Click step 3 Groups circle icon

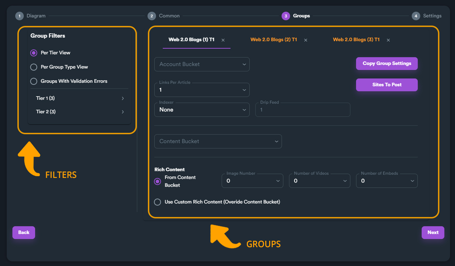[285, 16]
